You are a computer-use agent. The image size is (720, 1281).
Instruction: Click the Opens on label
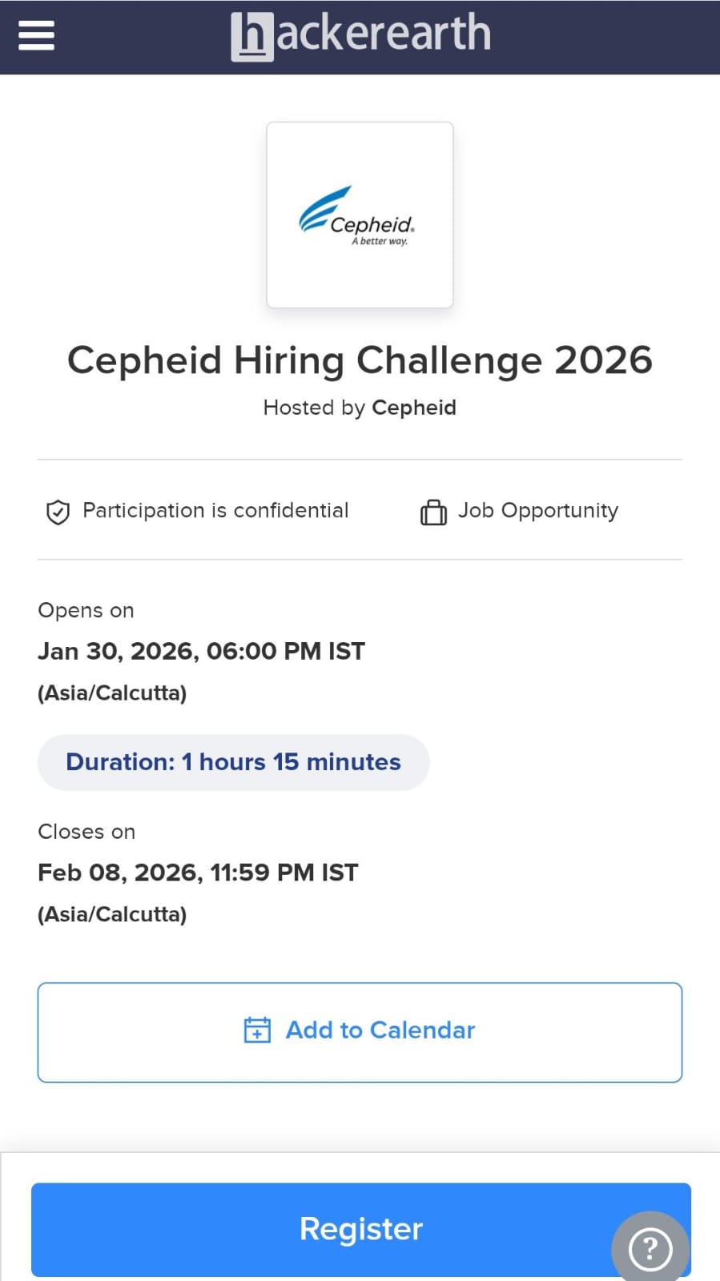(86, 610)
